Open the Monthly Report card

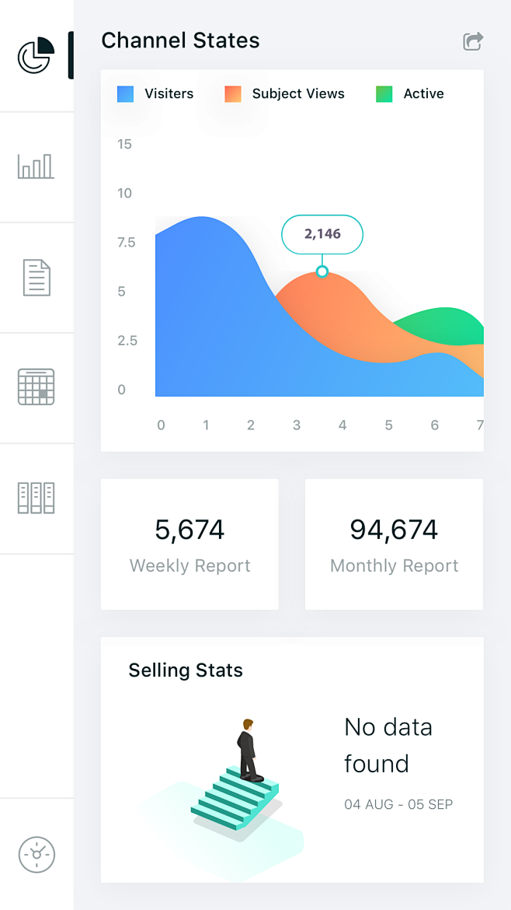394,544
